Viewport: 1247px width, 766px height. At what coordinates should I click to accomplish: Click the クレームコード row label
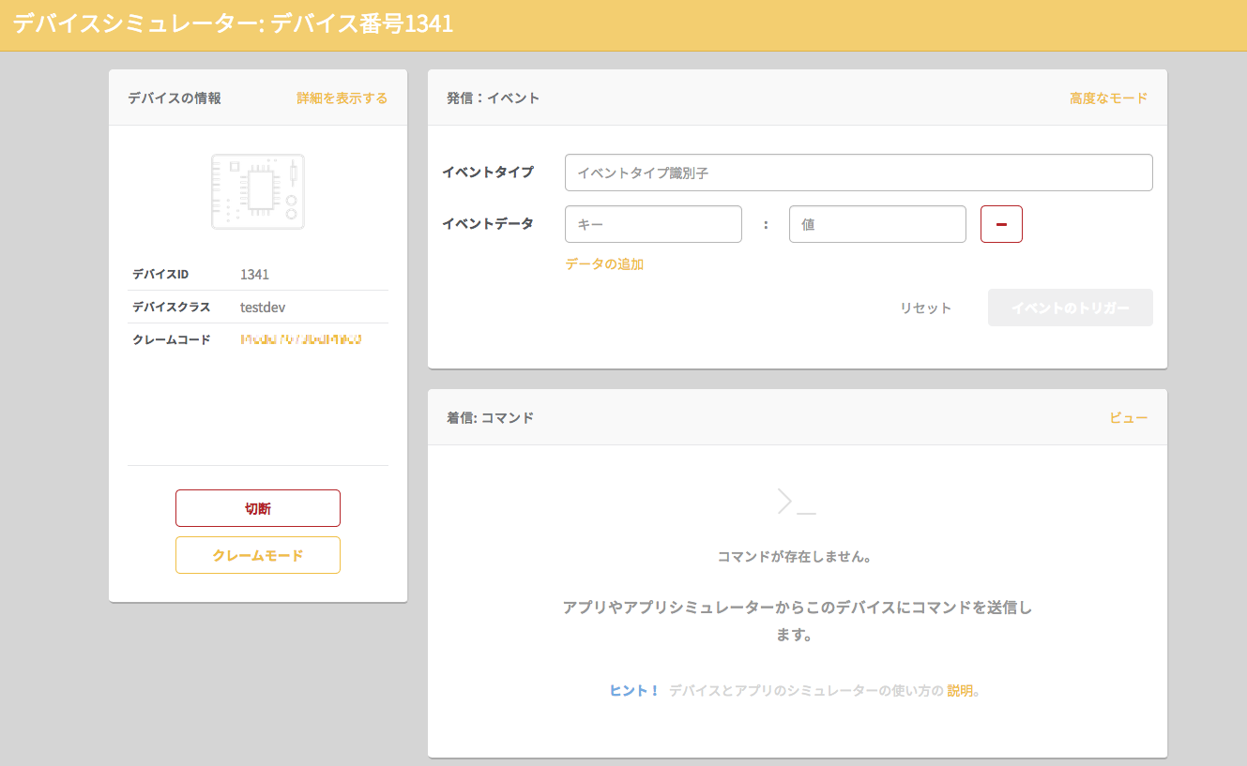[172, 338]
